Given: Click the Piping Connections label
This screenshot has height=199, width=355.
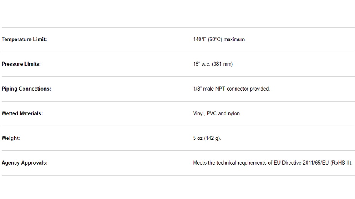Looking at the screenshot, I should coord(26,89).
